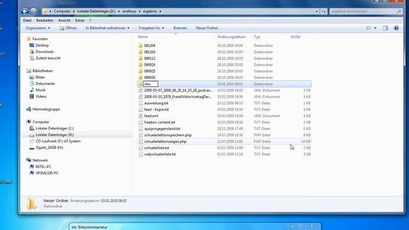Open In Bibliothek aufnehmen dropdown
The image size is (409, 230).
coord(107,28)
